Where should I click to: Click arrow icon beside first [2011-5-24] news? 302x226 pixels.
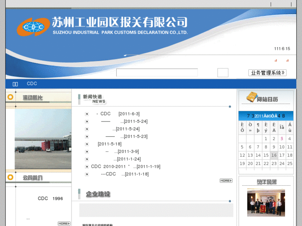87,122
